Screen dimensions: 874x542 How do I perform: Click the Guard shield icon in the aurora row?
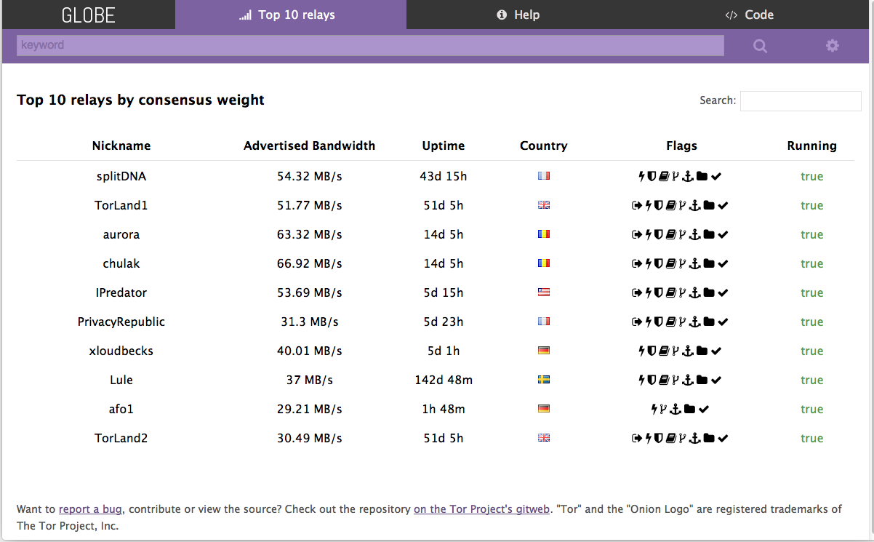[x=659, y=234]
